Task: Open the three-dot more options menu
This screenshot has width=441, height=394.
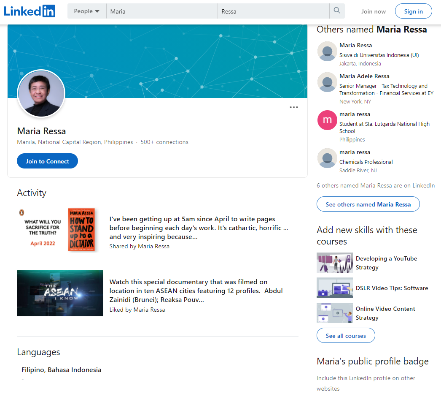Action: point(294,107)
